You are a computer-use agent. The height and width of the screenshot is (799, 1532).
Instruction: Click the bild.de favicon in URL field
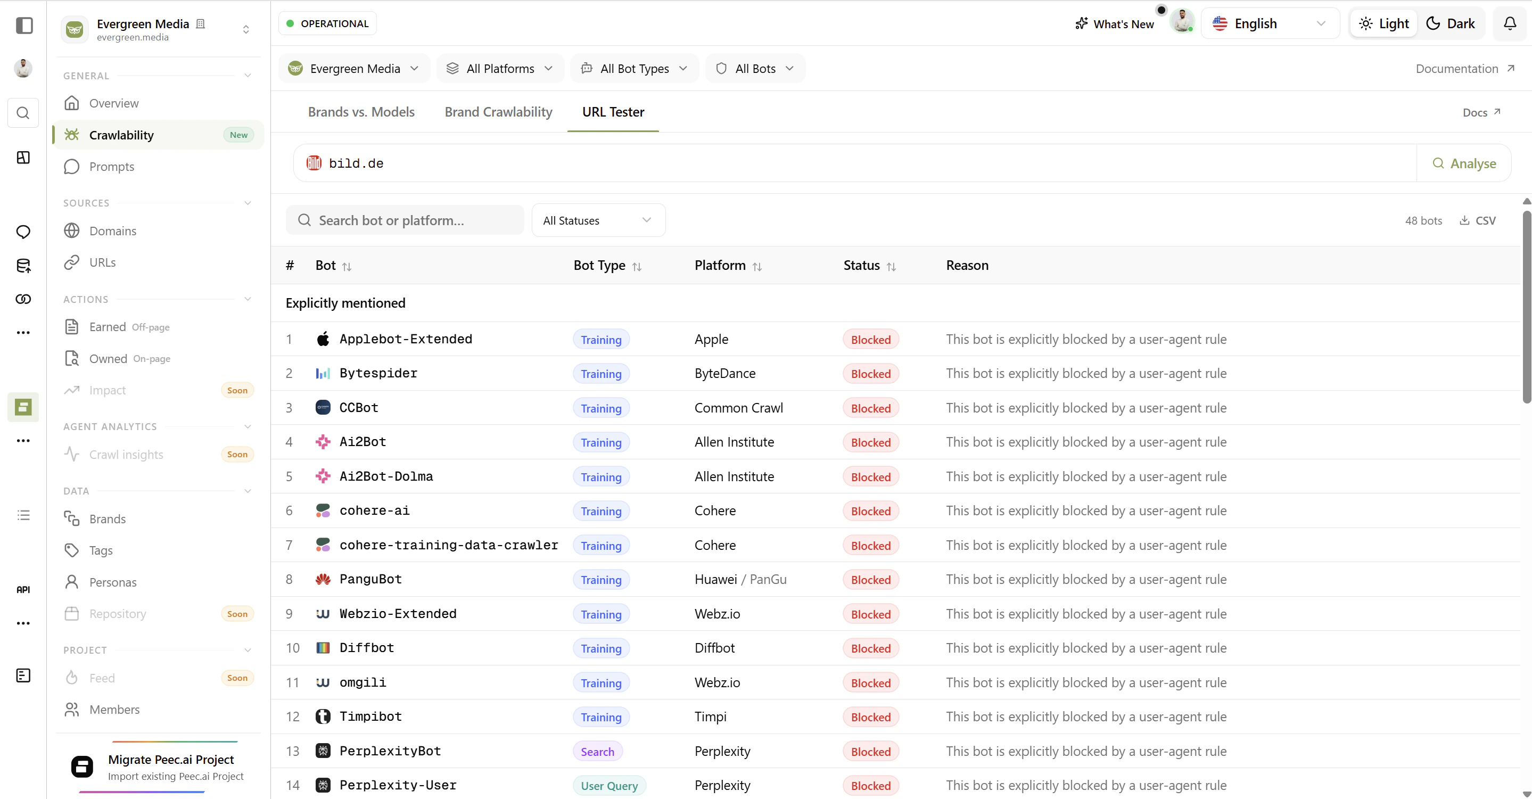click(x=314, y=163)
